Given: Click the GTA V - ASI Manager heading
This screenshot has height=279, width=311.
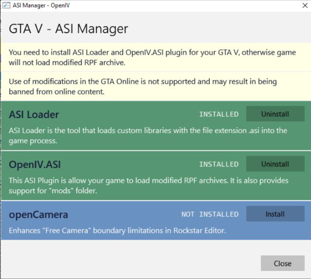Looking at the screenshot, I should pyautogui.click(x=68, y=29).
